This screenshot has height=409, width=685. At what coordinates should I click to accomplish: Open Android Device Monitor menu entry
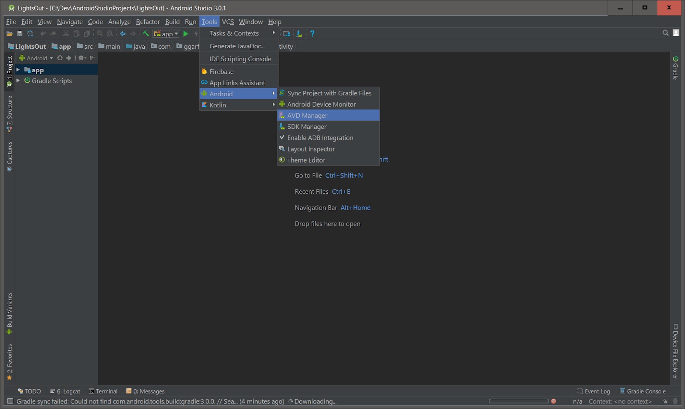328,104
